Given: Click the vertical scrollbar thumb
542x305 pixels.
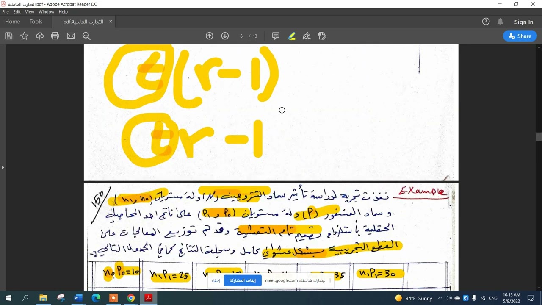Looking at the screenshot, I should 539,137.
